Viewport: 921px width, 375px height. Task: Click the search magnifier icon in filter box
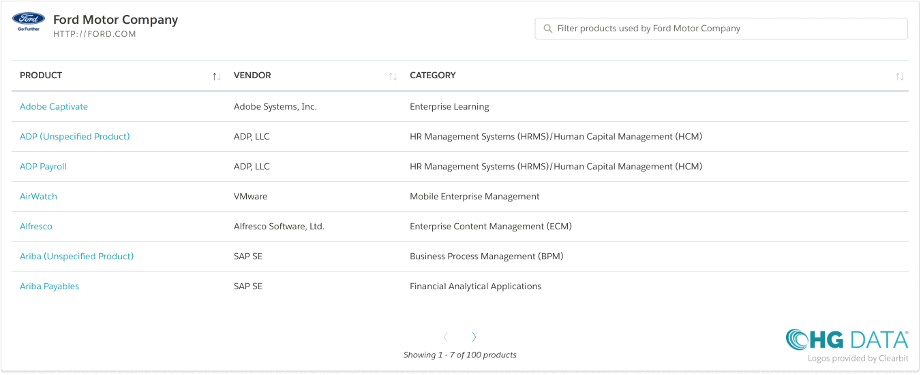[547, 29]
